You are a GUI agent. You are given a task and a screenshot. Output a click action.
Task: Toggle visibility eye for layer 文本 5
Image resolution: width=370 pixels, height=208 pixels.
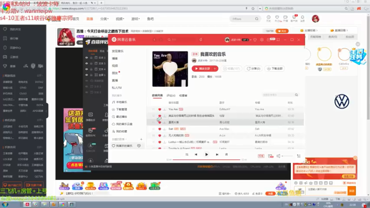(x=86, y=63)
